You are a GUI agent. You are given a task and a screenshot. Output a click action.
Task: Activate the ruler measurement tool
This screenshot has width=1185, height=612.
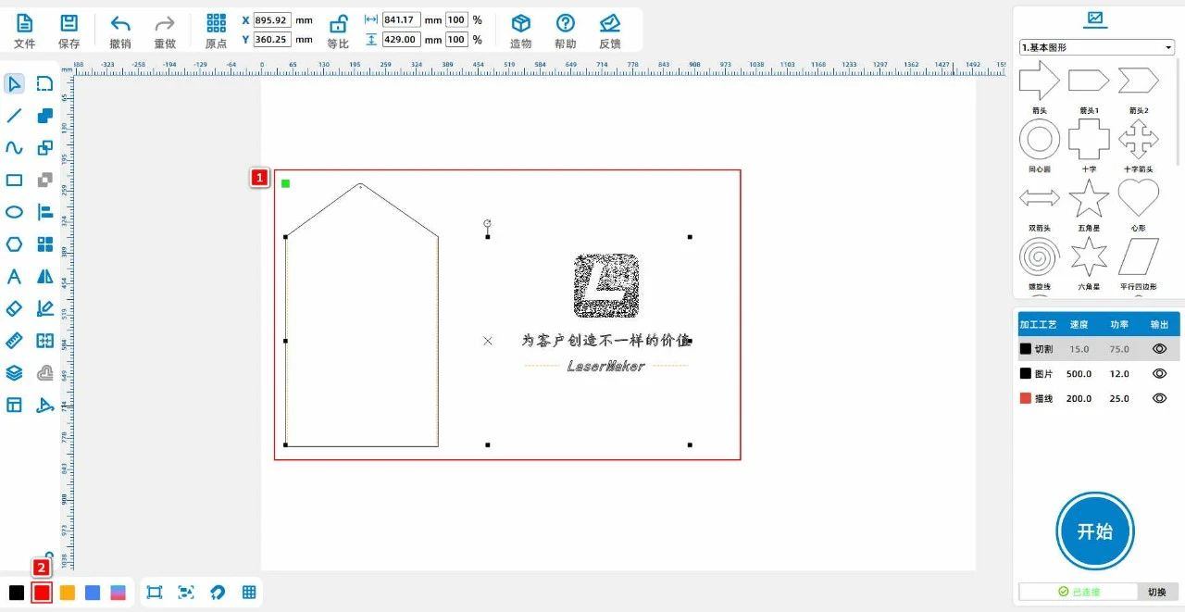coord(14,341)
